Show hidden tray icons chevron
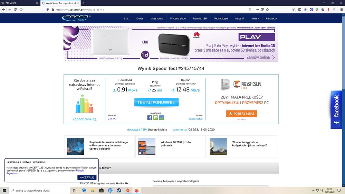This screenshot has width=345, height=194. 313,191
